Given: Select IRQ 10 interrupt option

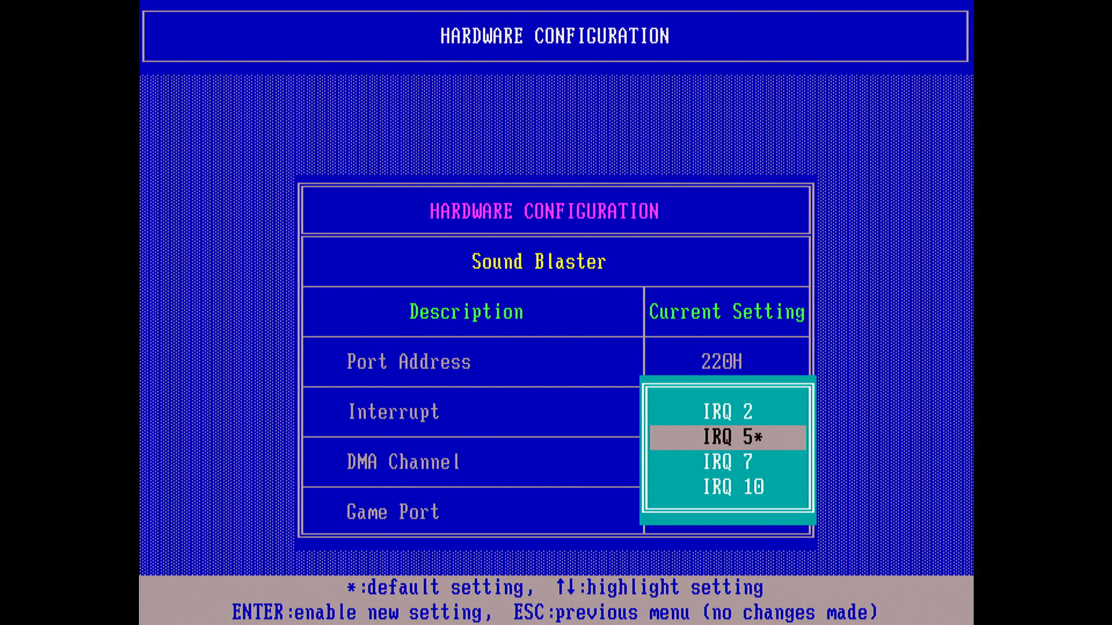Looking at the screenshot, I should (733, 487).
